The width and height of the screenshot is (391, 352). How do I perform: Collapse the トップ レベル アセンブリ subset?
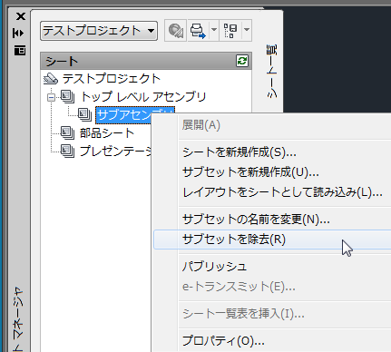51,97
